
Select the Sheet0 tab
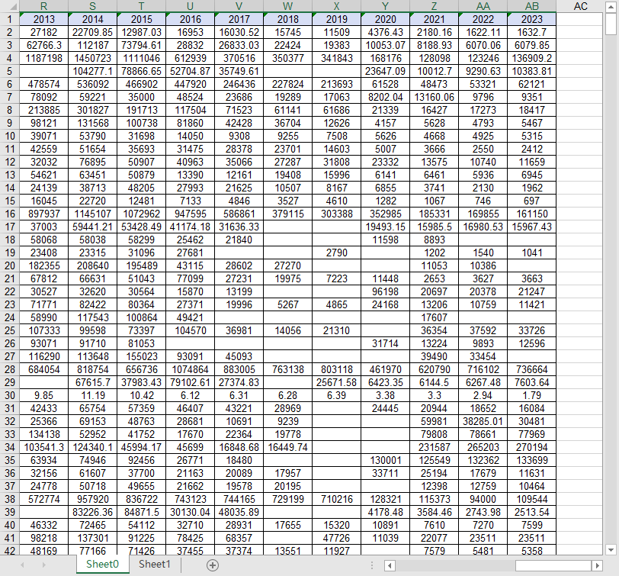(103, 564)
